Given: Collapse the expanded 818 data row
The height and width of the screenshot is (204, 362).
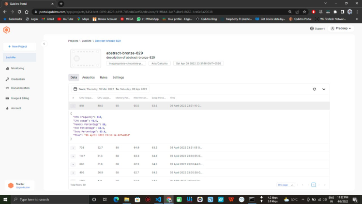Looking at the screenshot, I should point(73,105).
